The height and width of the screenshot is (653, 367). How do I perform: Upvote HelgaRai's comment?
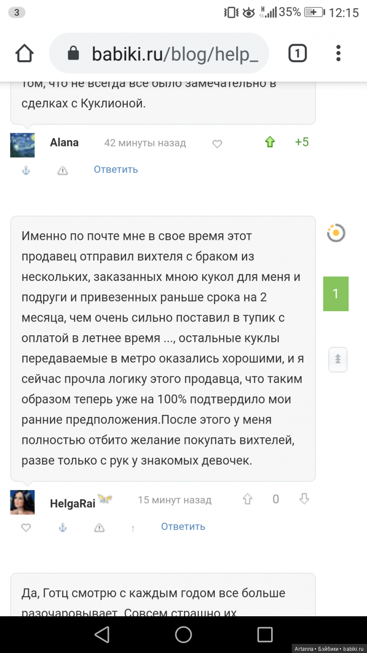247,500
